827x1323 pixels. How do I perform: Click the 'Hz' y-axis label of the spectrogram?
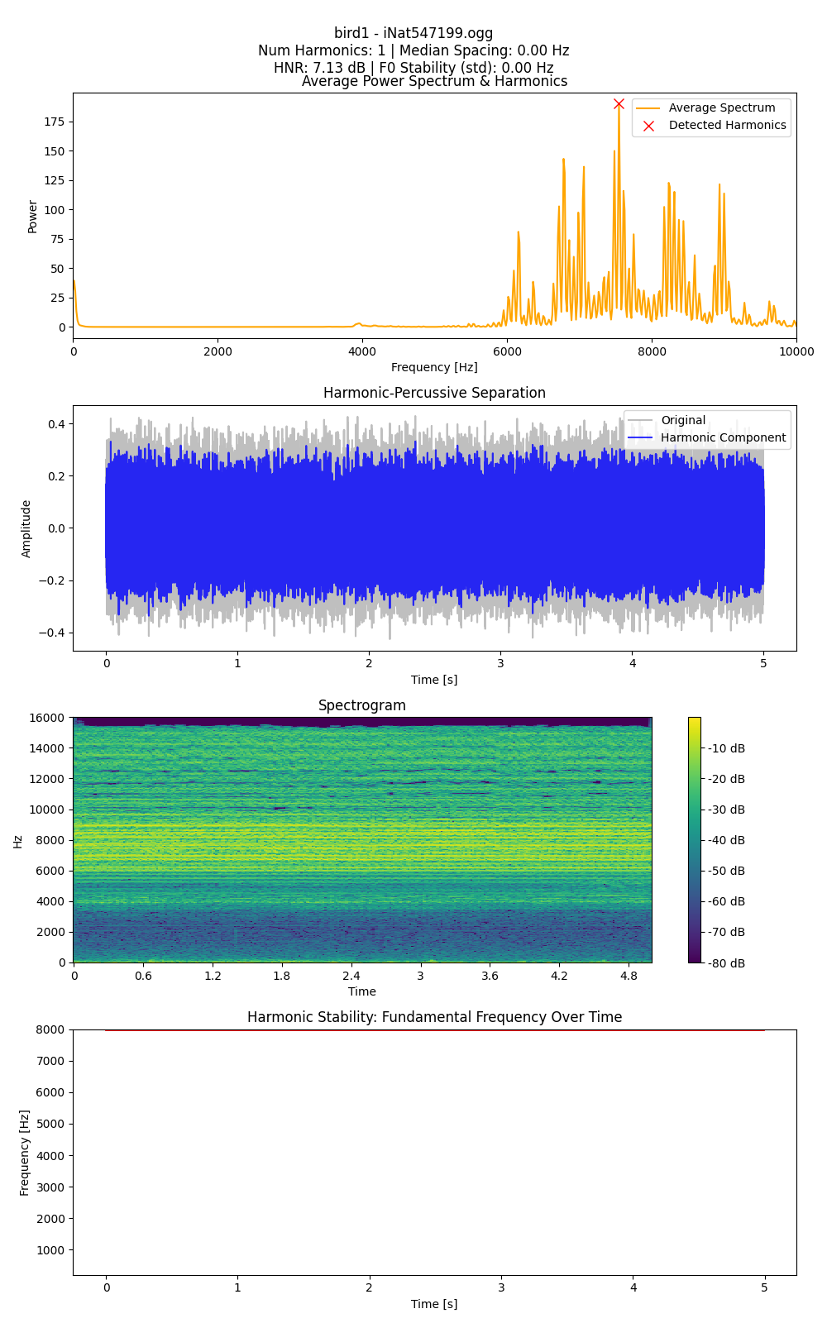18,841
